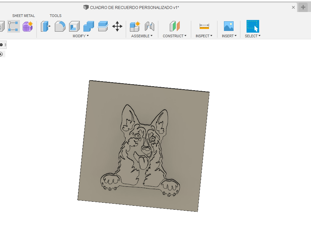This screenshot has height=249, width=311.
Task: Switch to the SHEET METAL tab
Action: coord(23,16)
